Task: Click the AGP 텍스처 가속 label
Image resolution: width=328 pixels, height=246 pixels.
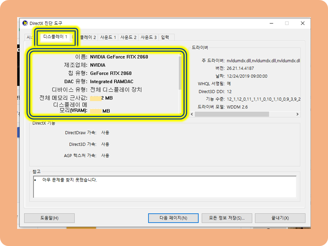Action: (x=80, y=156)
